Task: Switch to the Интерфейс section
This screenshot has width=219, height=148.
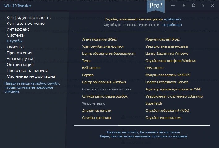Action: [18, 29]
